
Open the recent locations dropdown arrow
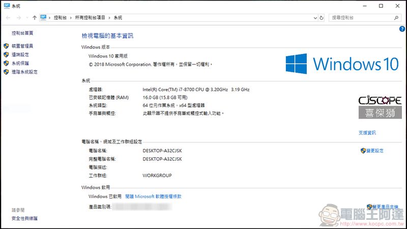click(x=27, y=18)
